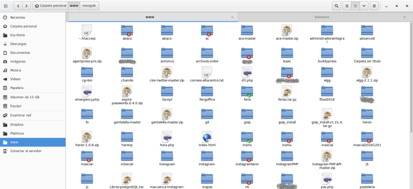This screenshot has height=189, width=413.
Task: Open Música in the sidebar
Action: pos(33,70)
